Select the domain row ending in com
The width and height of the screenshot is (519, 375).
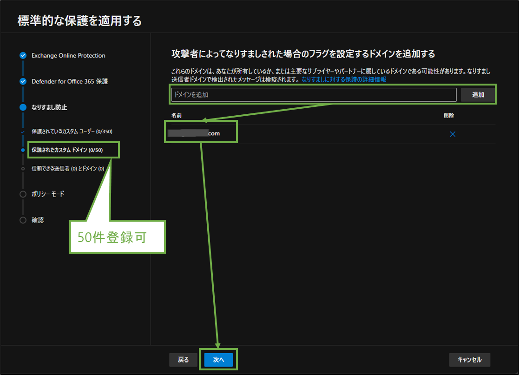(x=333, y=134)
